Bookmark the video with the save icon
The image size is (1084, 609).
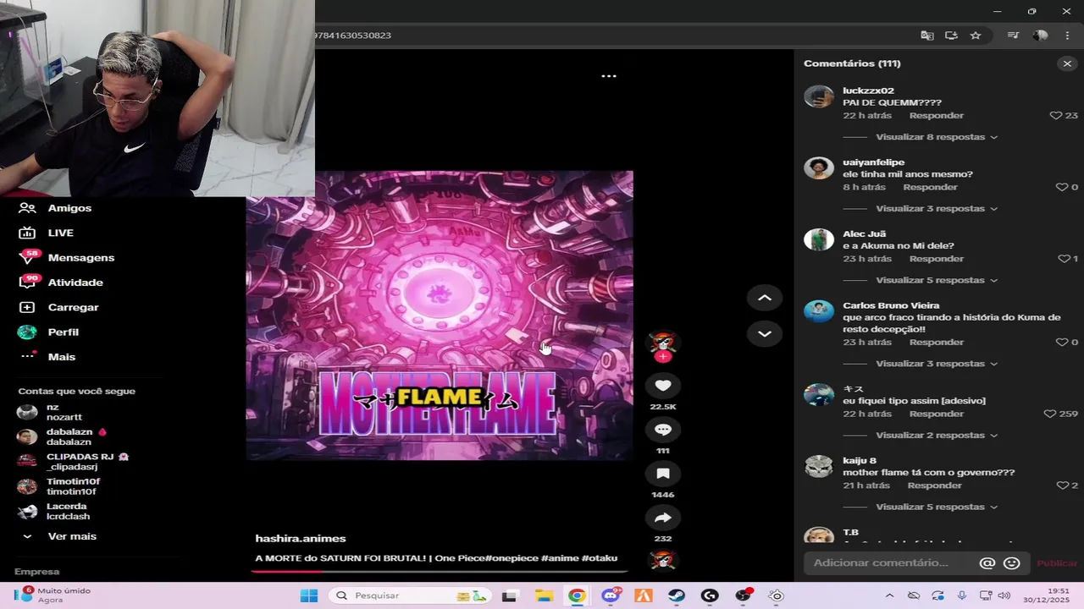click(x=663, y=474)
